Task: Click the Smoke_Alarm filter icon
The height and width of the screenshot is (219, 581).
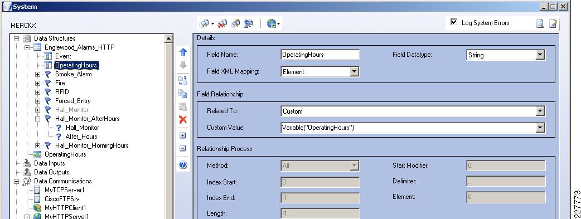Action: click(48, 74)
